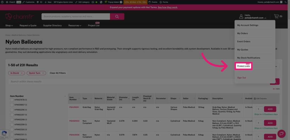Collapse the account menu next to pete@chamfr.com
This screenshot has height=140, width=290.
click(265, 18)
